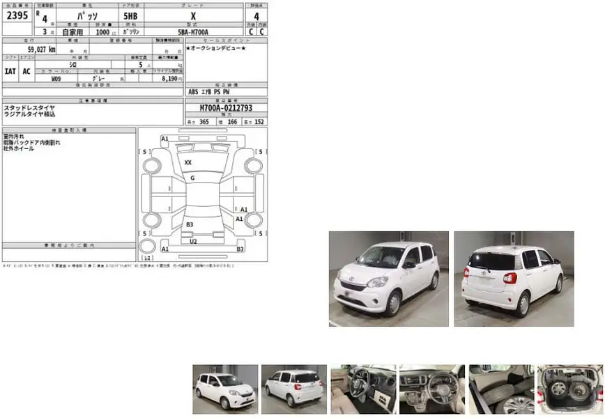Click the G mark on windshield diagram
This screenshot has width=605, height=418.
tap(192, 178)
